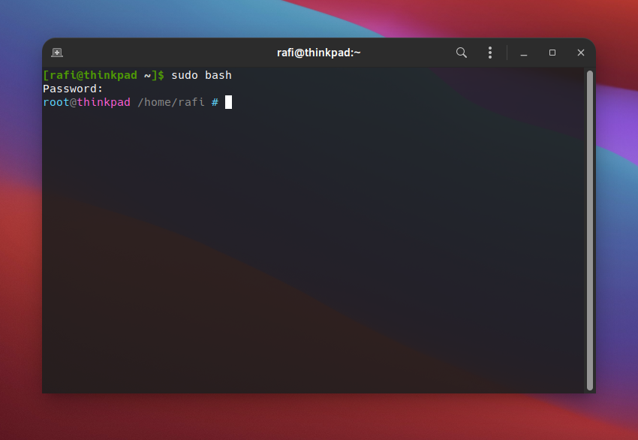
Task: Close the rafi@thinkpad terminal window
Action: [x=581, y=53]
